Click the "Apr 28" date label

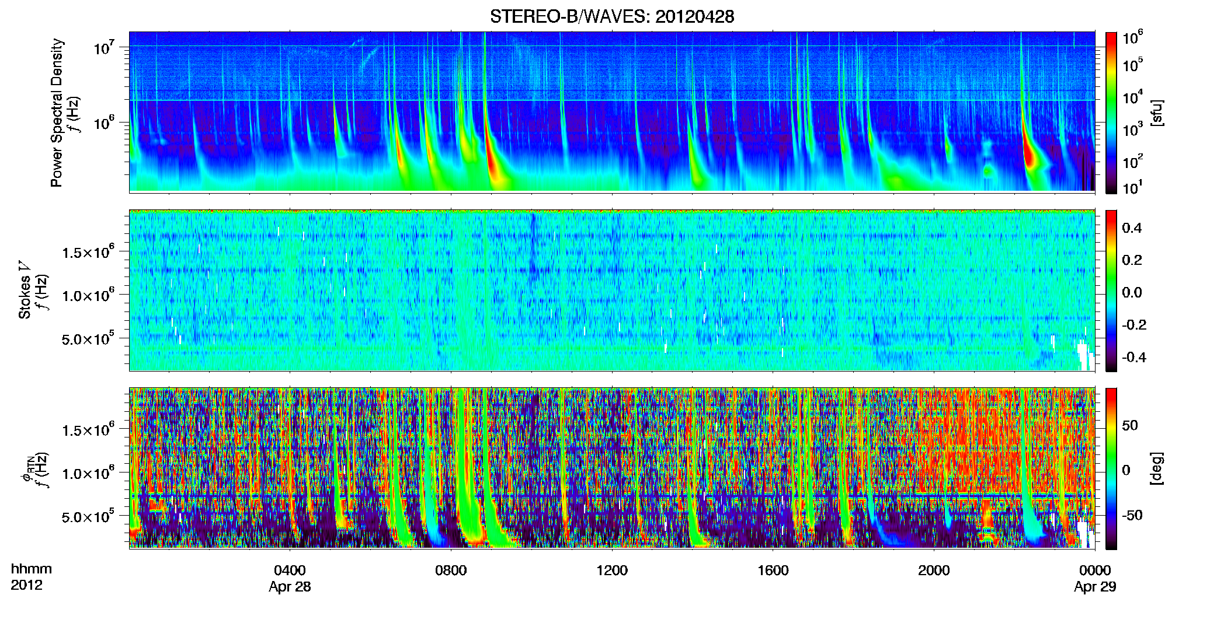pyautogui.click(x=290, y=587)
